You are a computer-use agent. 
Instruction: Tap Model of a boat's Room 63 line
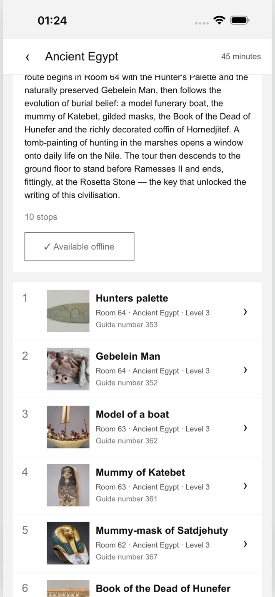click(x=152, y=429)
